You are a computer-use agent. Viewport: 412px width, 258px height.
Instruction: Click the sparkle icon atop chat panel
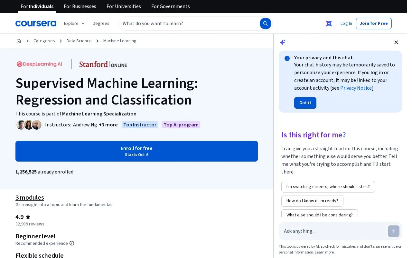coord(283,42)
